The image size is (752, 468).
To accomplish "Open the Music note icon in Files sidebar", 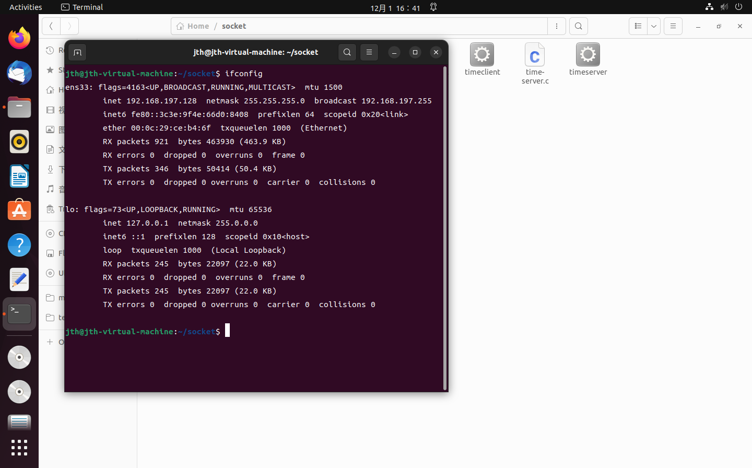I will pos(50,189).
